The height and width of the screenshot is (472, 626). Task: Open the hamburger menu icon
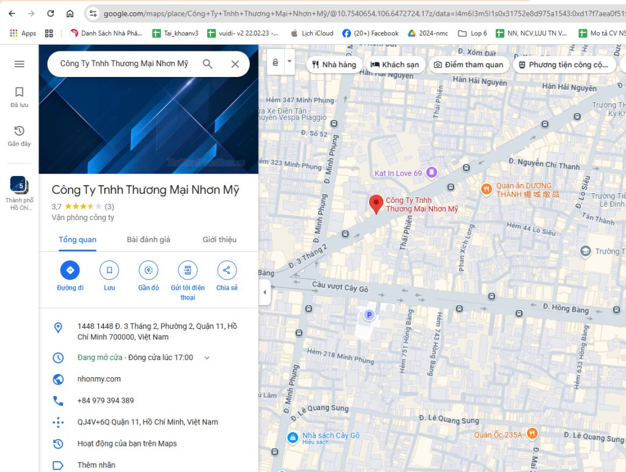19,63
